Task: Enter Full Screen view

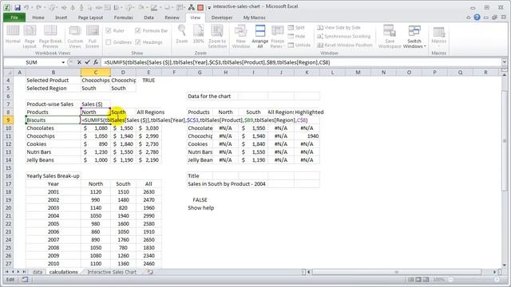Action: (x=93, y=37)
